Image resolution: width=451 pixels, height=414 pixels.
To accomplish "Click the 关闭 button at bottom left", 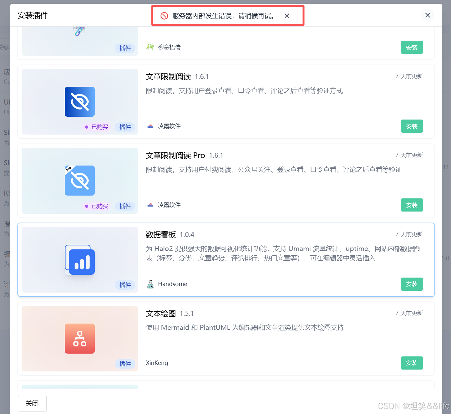I will coord(32,403).
